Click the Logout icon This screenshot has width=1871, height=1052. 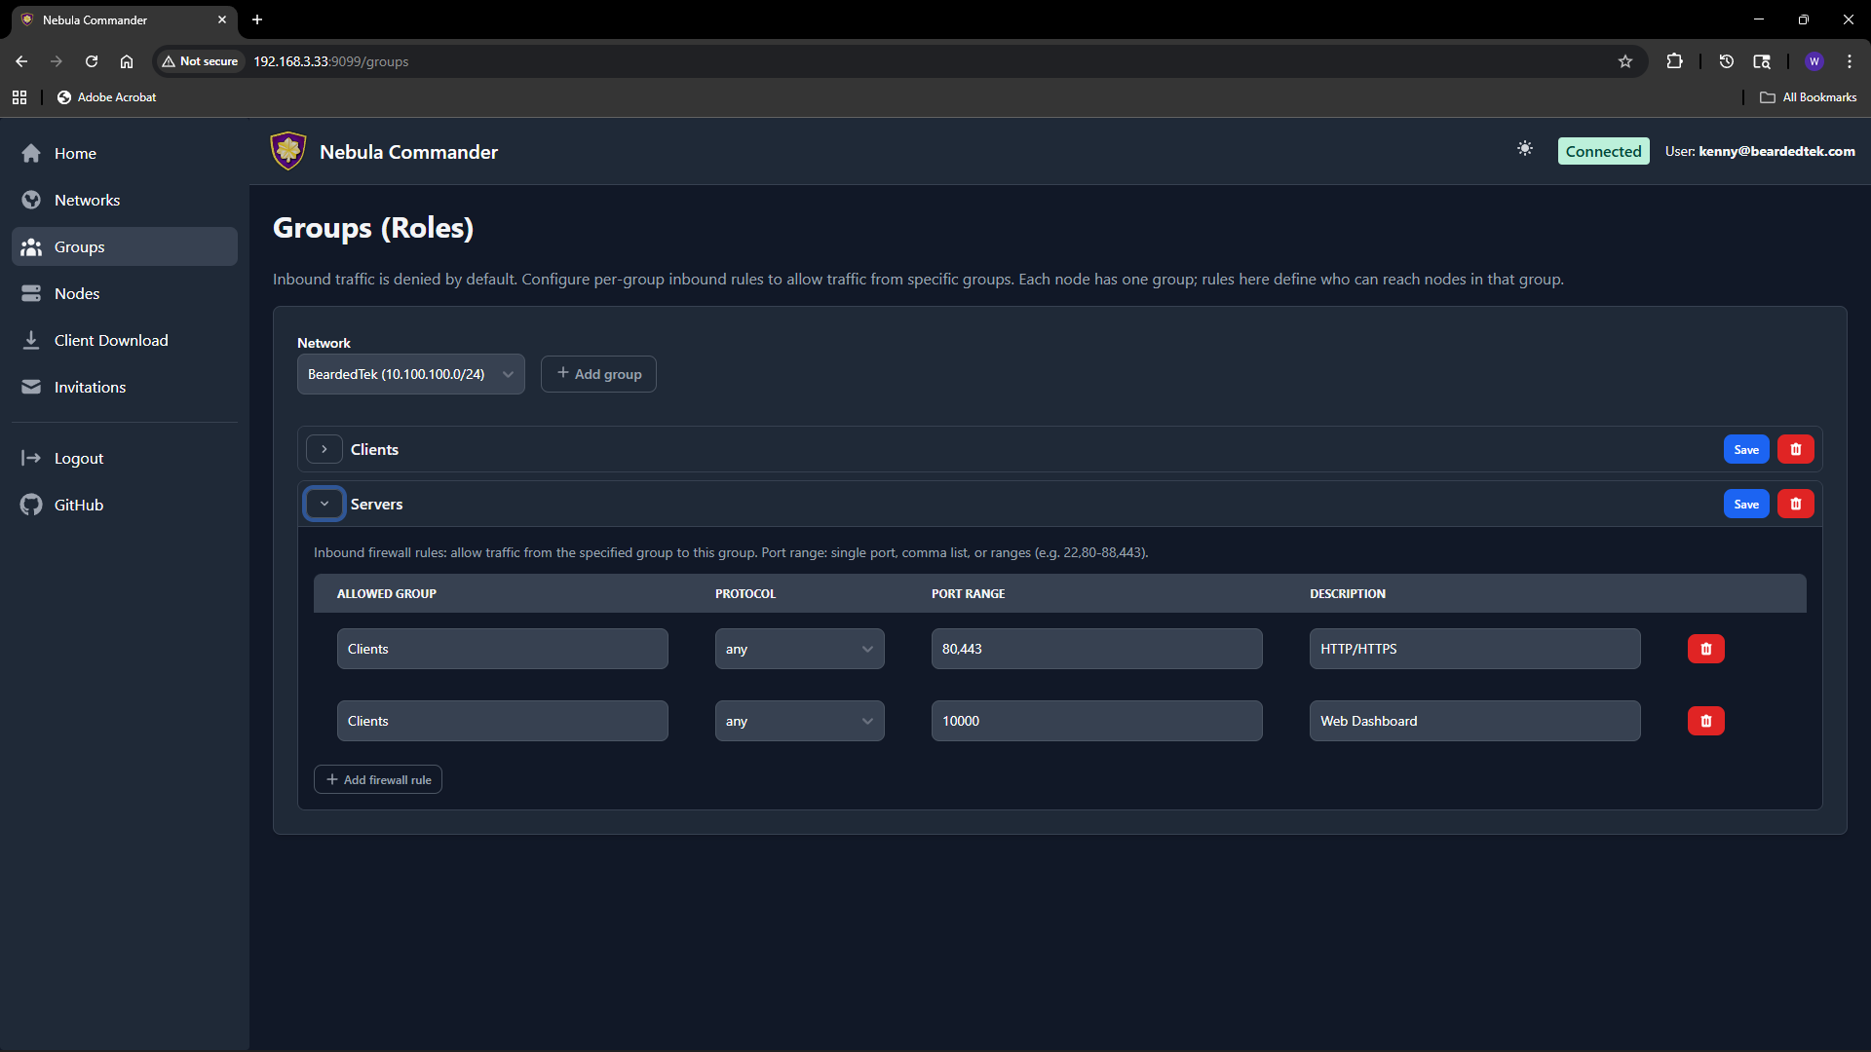[x=31, y=458]
